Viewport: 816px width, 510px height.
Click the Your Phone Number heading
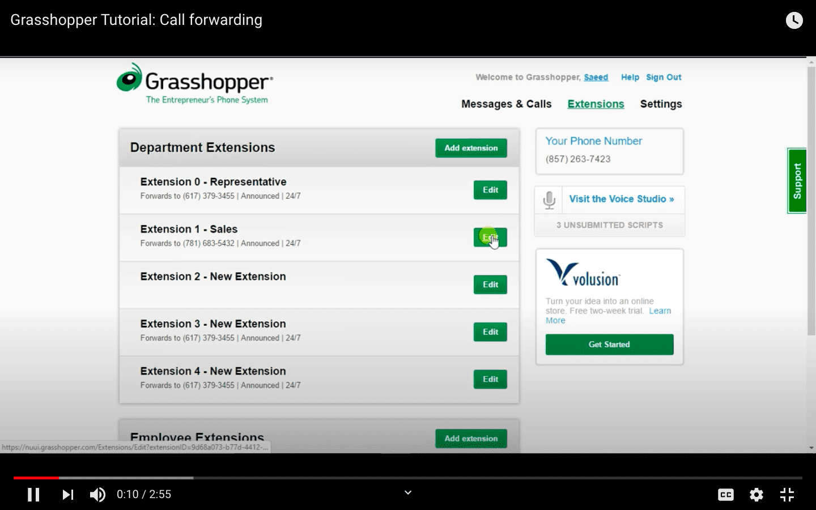coord(593,141)
